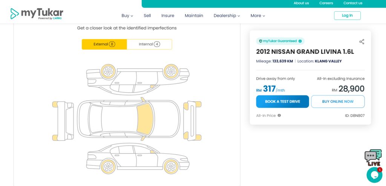386x186 pixels.
Task: Click info icon beside All-In Price
Action: click(x=279, y=115)
